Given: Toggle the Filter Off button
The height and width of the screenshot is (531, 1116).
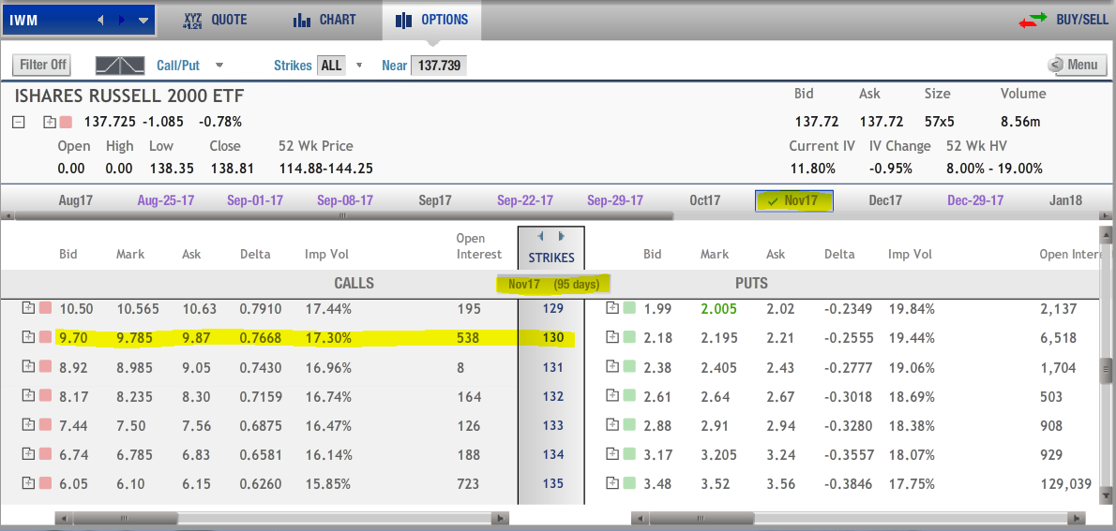Looking at the screenshot, I should (x=43, y=66).
